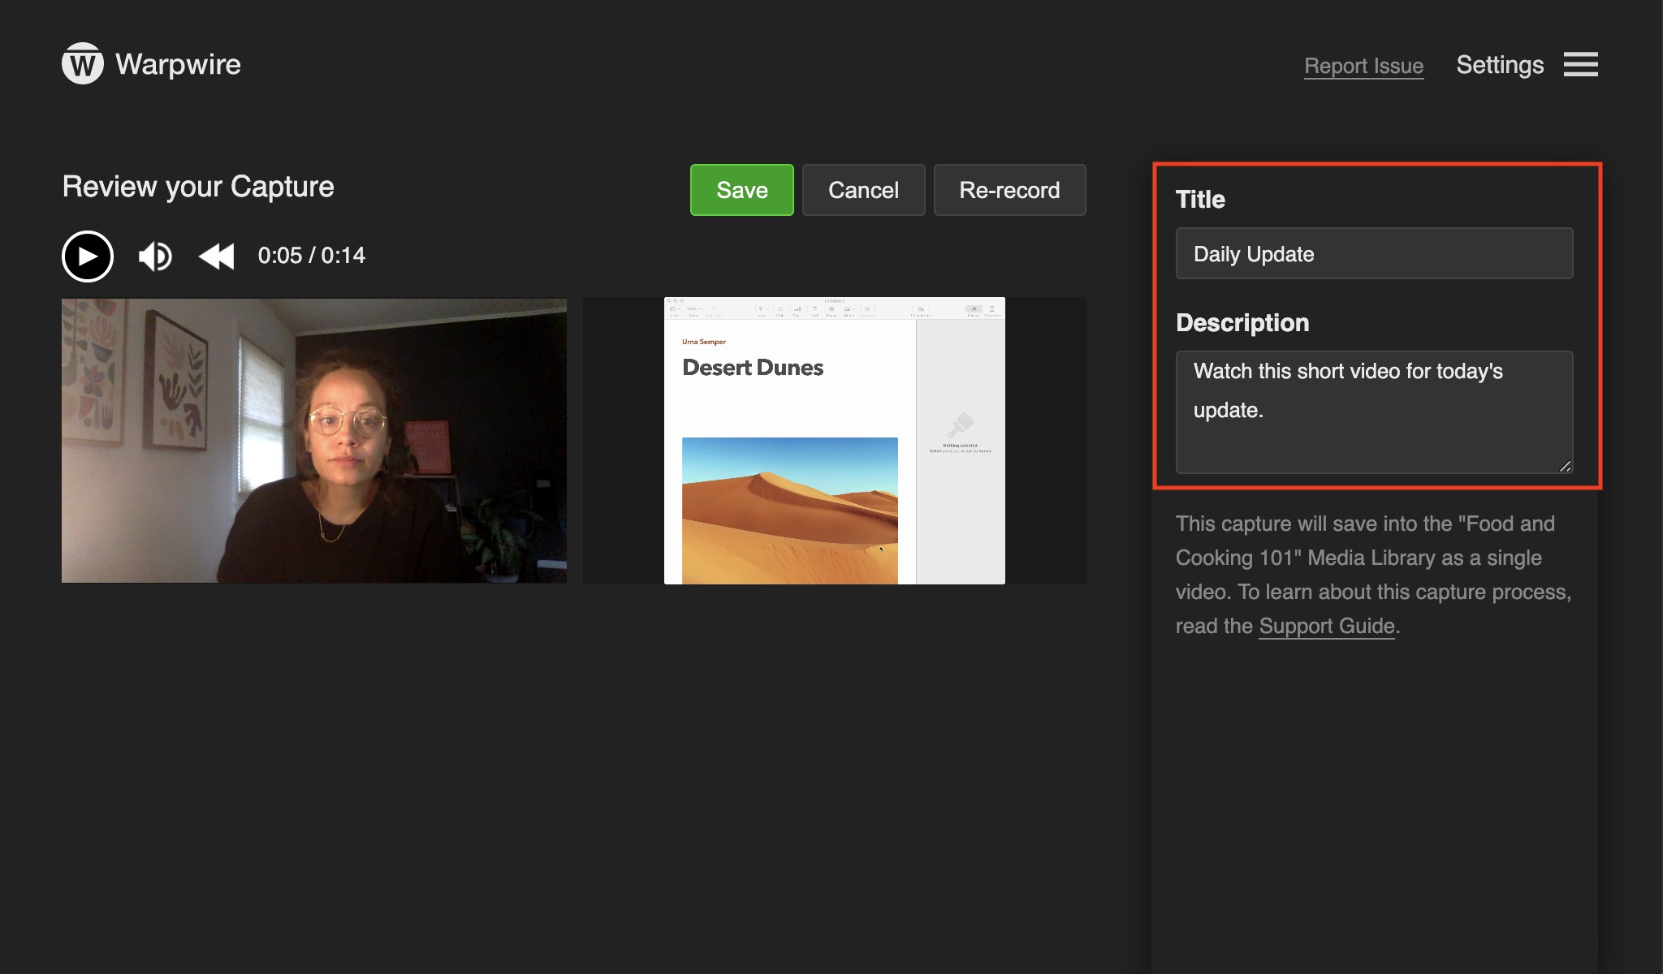Select the webcam video preview
Image resolution: width=1663 pixels, height=974 pixels.
click(x=314, y=441)
